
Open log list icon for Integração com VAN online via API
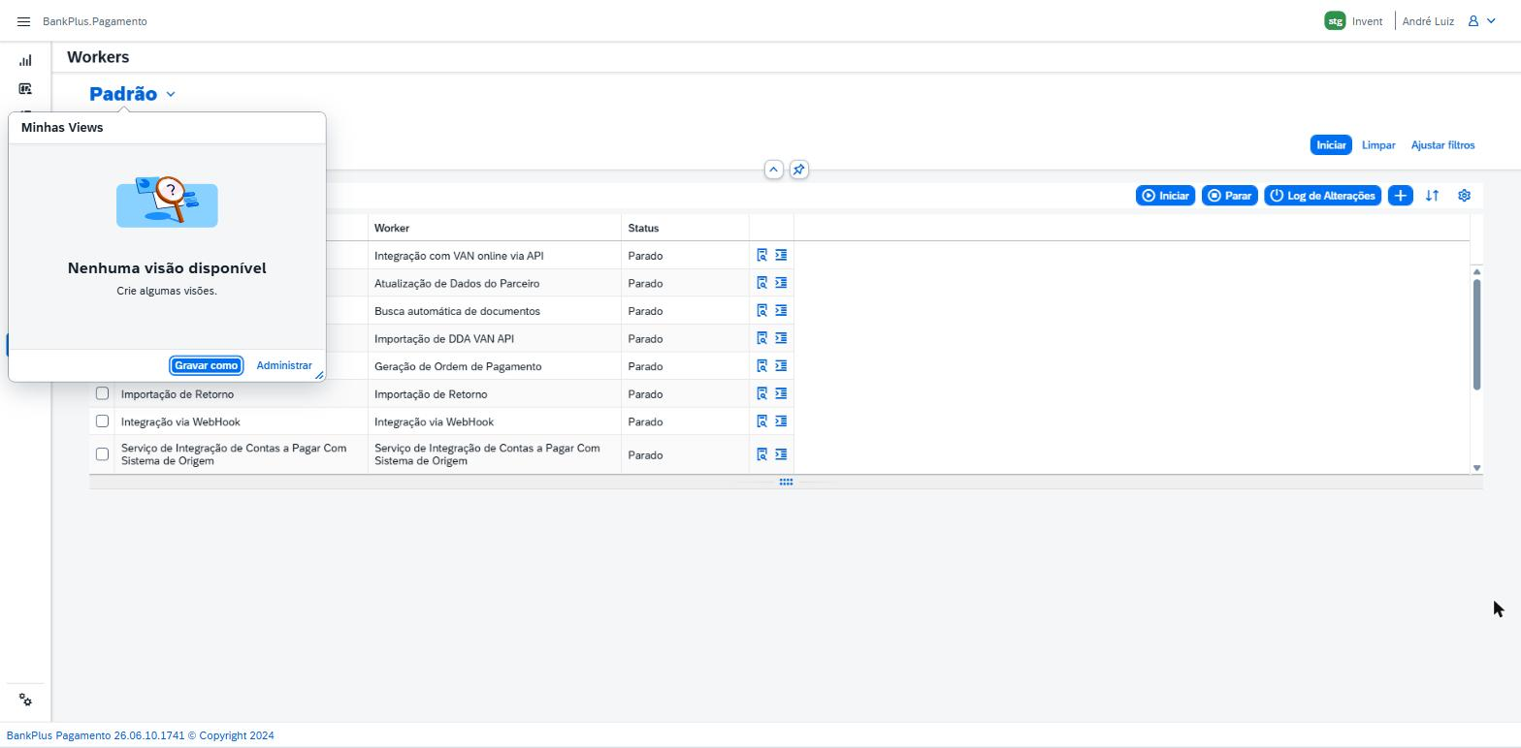click(x=781, y=256)
